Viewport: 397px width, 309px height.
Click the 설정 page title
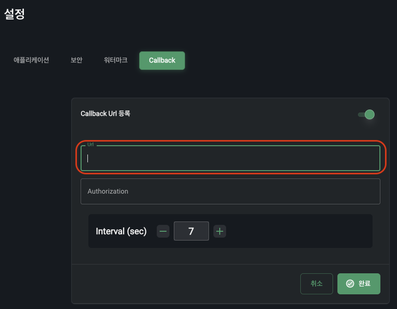[15, 14]
